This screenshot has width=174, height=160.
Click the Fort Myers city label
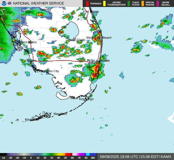[29, 42]
